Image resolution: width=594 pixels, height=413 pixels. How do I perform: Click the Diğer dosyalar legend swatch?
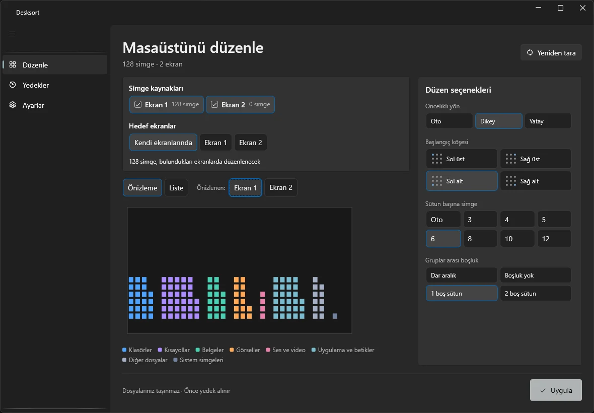pyautogui.click(x=124, y=360)
